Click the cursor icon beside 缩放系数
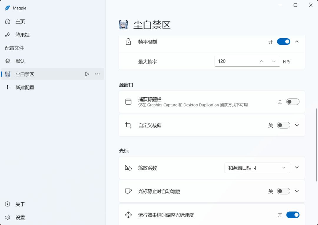This screenshot has width=318, height=225. [x=128, y=168]
